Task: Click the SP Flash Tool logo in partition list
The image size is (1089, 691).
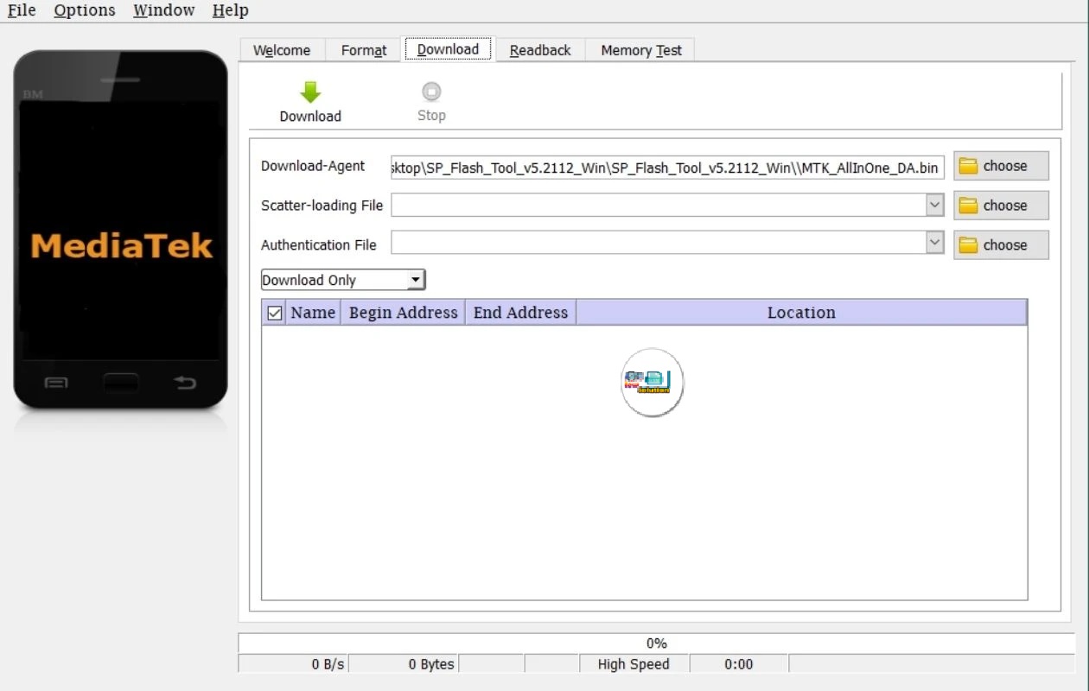Action: pos(652,382)
